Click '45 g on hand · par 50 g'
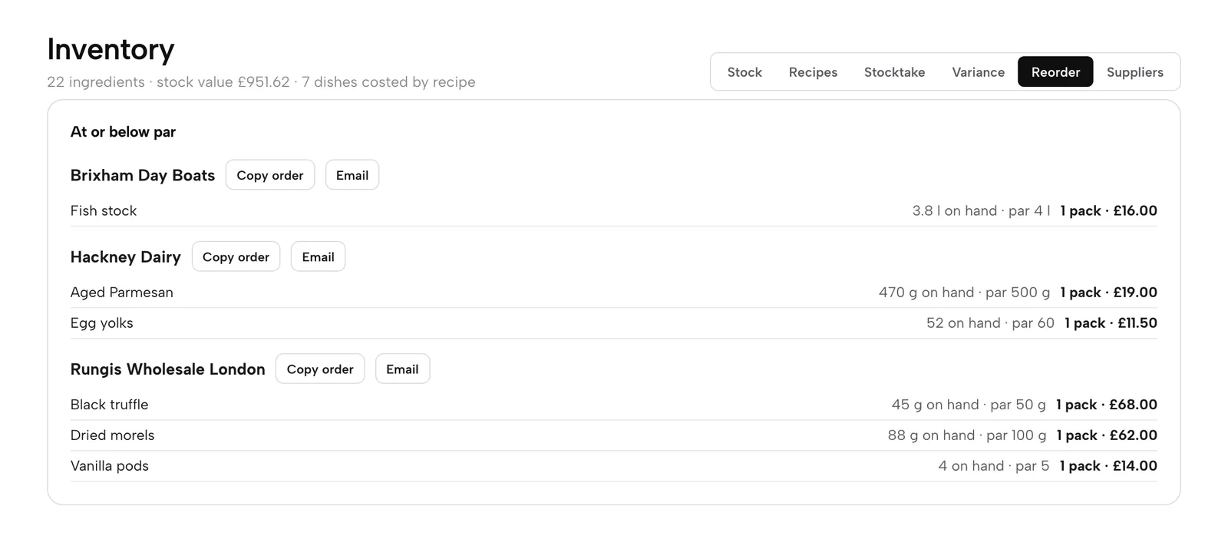The width and height of the screenshot is (1228, 536). [969, 405]
